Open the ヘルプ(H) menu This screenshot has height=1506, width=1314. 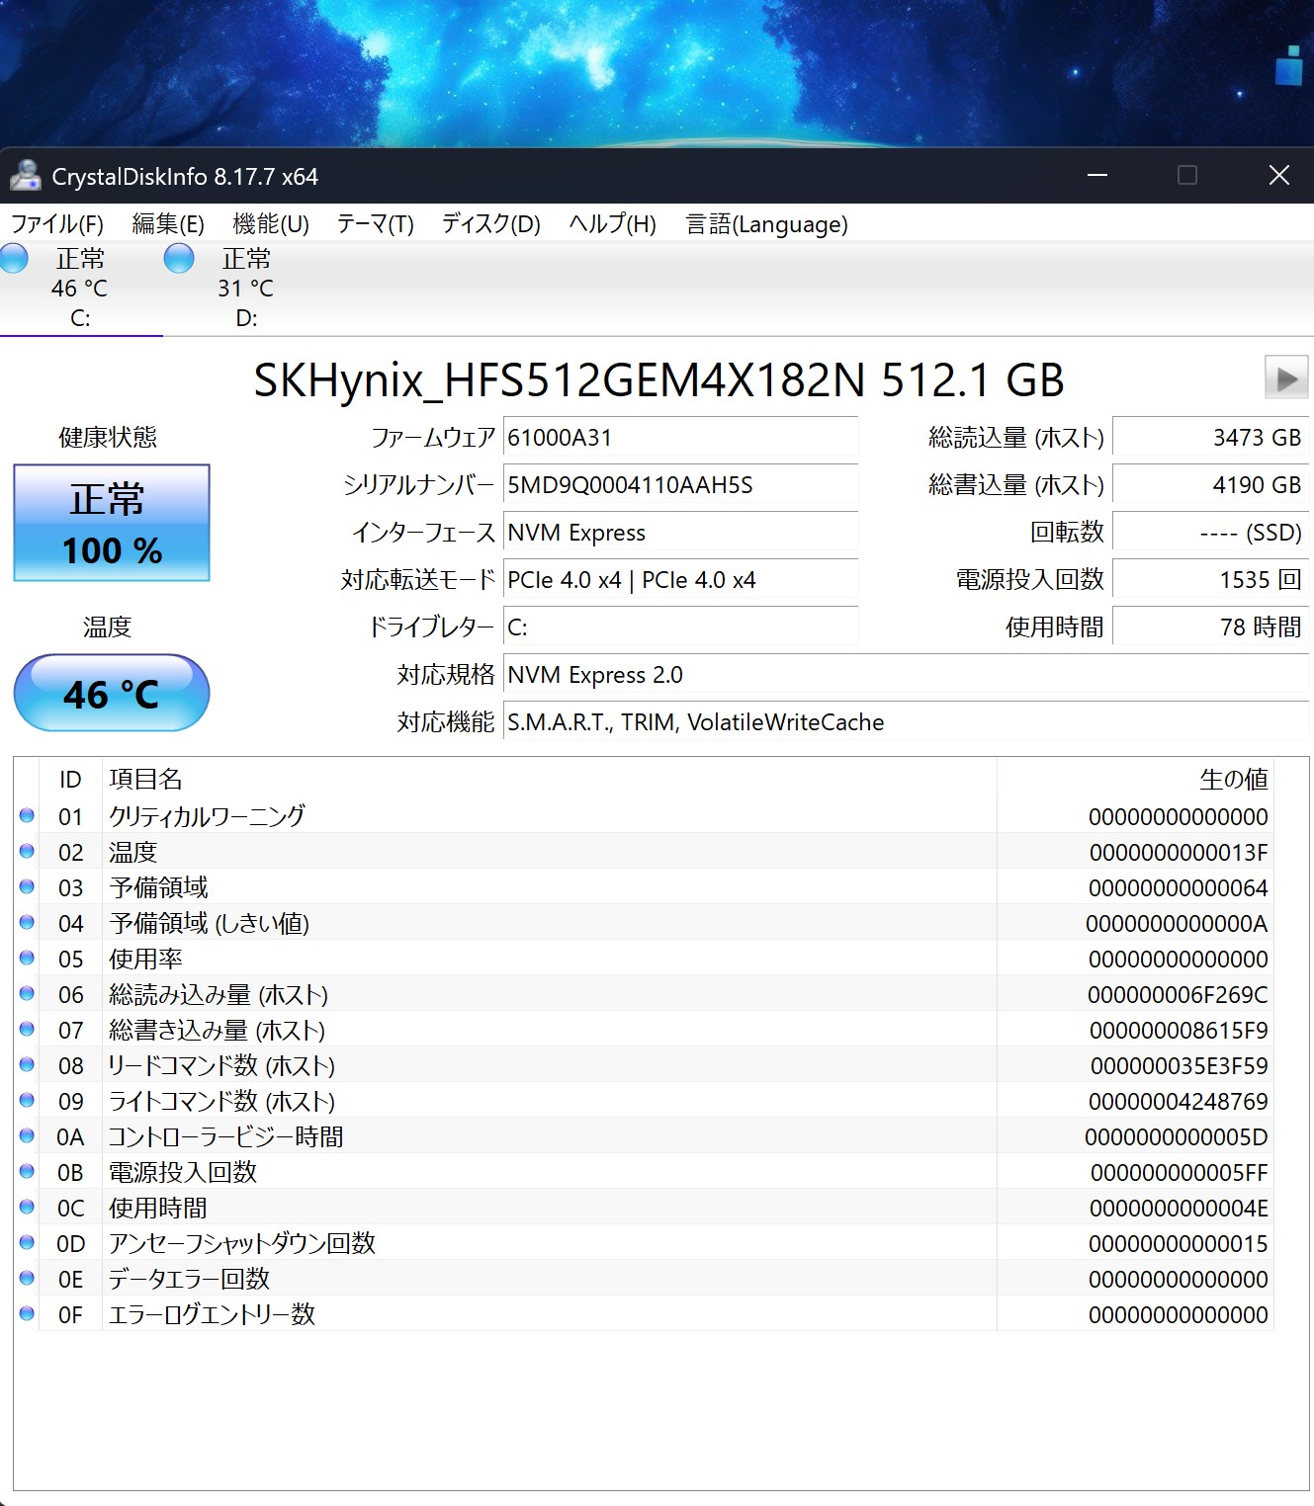tap(612, 224)
